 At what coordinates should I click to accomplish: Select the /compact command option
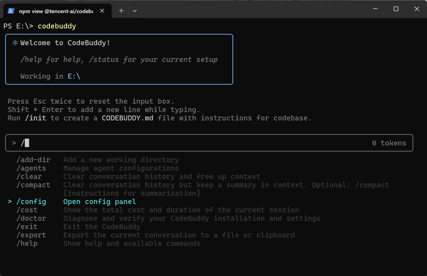(33, 185)
